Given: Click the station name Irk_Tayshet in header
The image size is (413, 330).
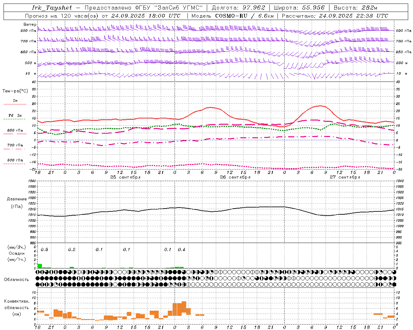Looking at the screenshot, I should 52,8.
